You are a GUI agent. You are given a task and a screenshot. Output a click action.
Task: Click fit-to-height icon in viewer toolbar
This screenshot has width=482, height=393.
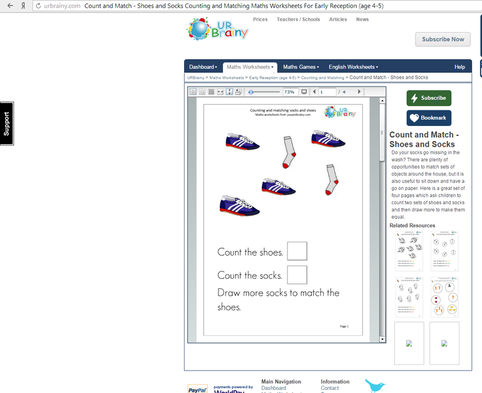230,92
